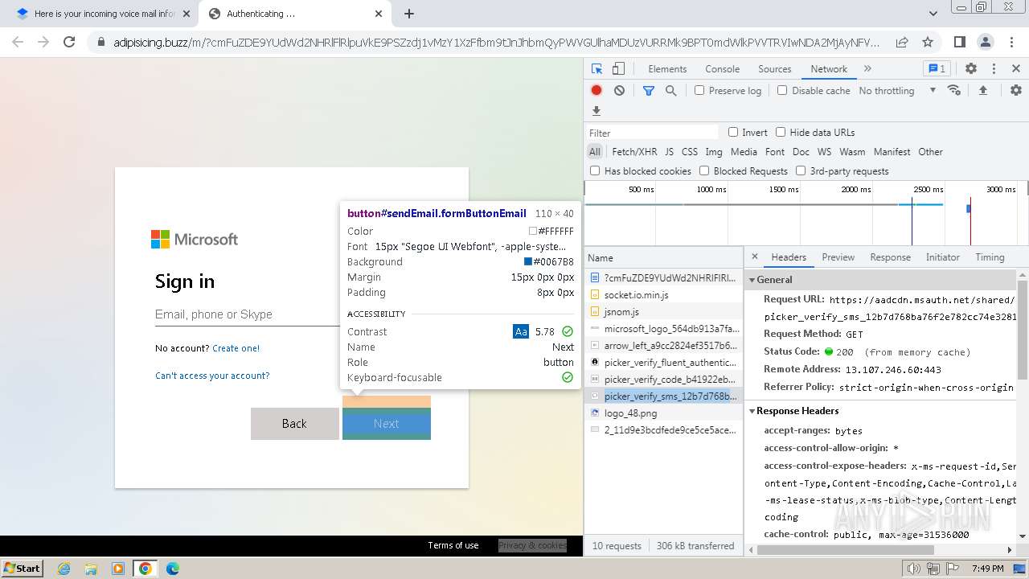The width and height of the screenshot is (1029, 579).
Task: Collapse the General section
Action: click(x=752, y=280)
